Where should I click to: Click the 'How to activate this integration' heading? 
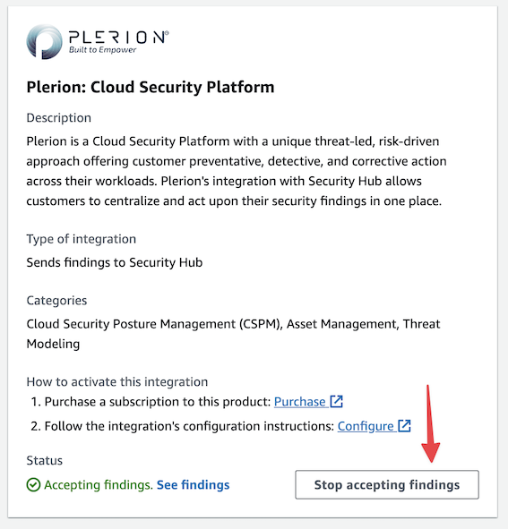117,381
